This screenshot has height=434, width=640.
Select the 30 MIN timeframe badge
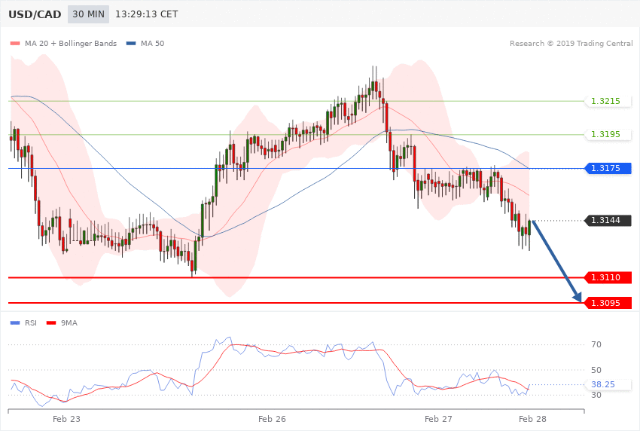89,14
